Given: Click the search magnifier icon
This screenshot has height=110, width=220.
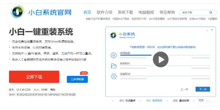Looking at the screenshot, I should pyautogui.click(x=211, y=12).
